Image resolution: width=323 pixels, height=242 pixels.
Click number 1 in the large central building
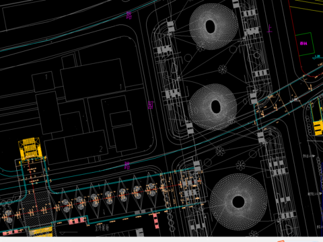(120, 87)
